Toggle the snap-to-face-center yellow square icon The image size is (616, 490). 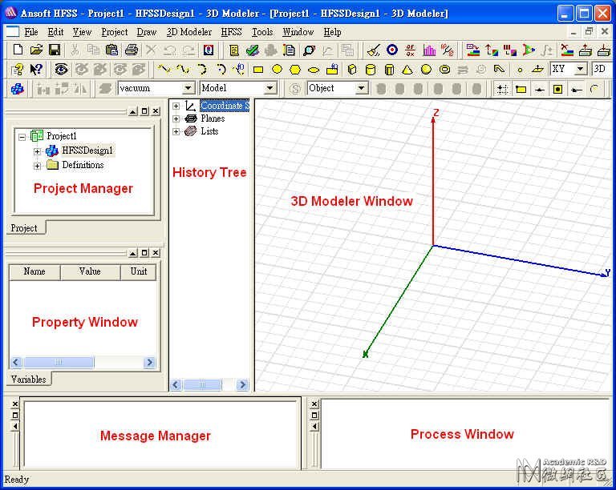[x=558, y=90]
